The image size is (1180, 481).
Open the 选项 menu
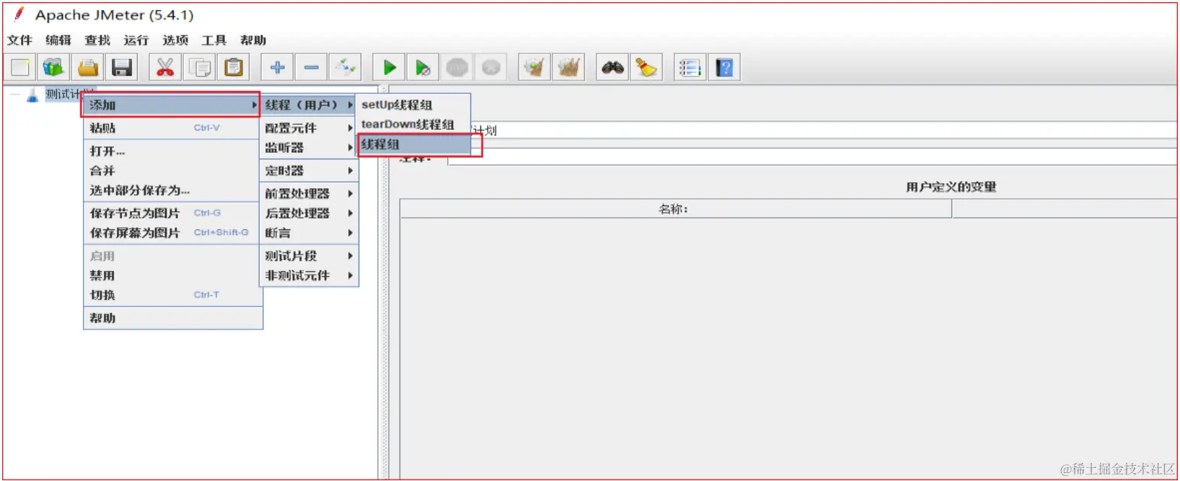(175, 40)
